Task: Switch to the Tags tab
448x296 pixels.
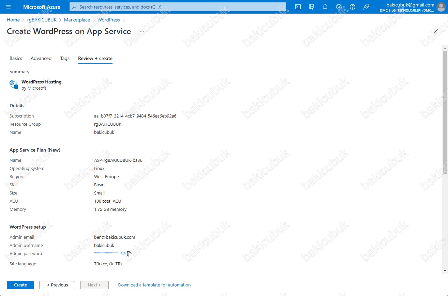Action: pyautogui.click(x=65, y=58)
